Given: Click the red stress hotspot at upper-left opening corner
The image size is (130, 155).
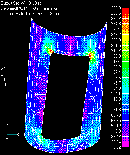Looking at the screenshot, I should (x=51, y=52).
